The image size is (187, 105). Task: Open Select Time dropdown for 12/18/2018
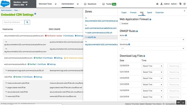(152, 66)
